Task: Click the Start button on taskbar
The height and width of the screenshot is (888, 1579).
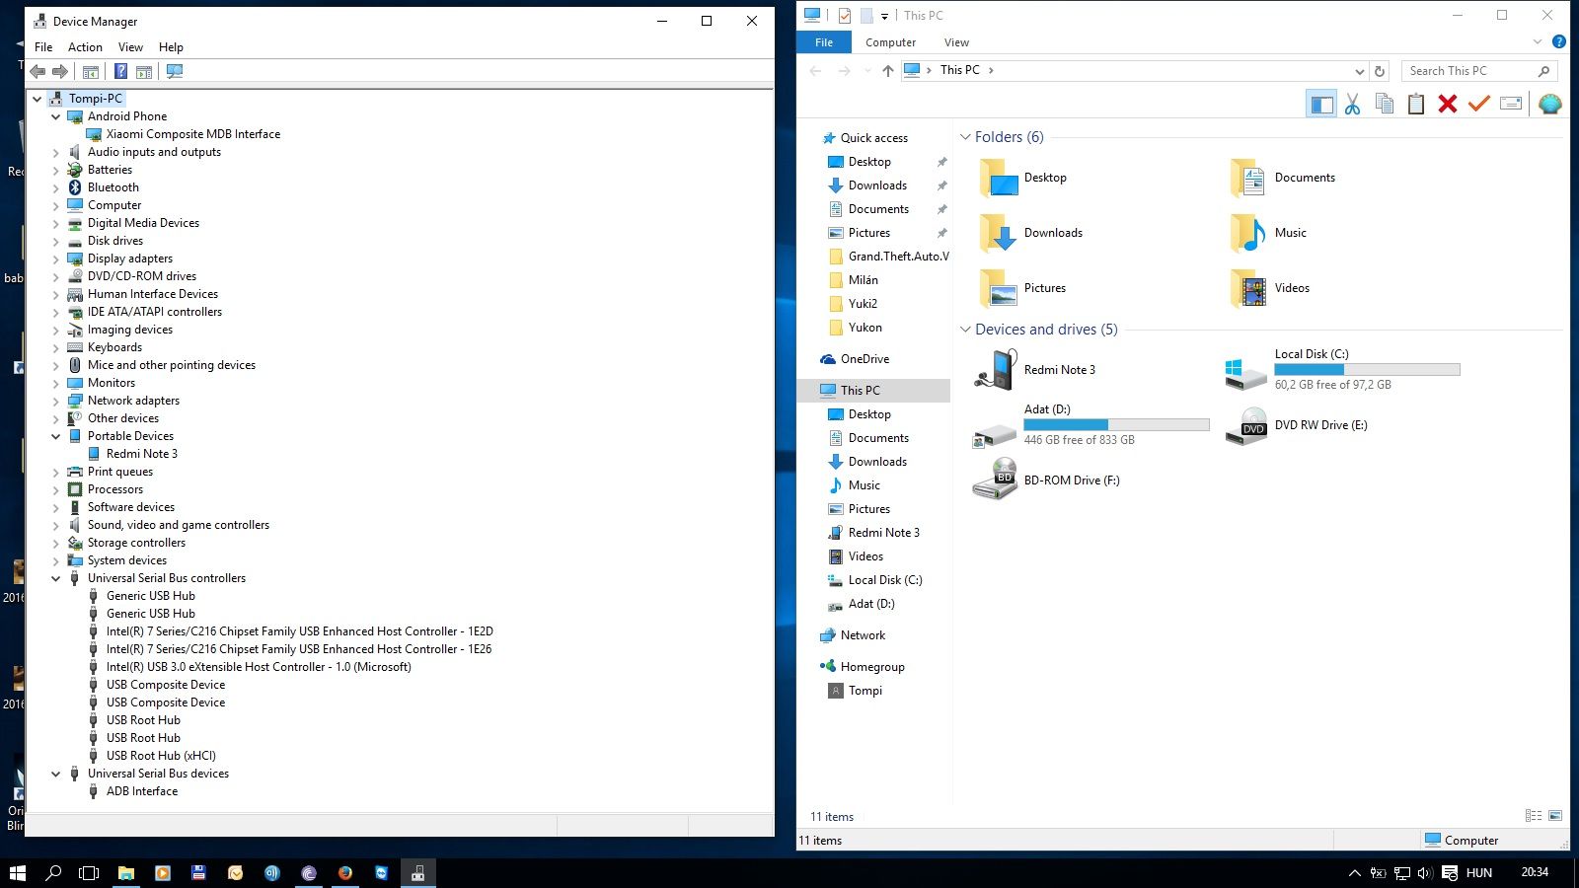Action: click(17, 873)
